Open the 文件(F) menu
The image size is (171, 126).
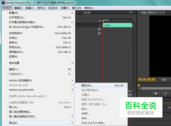[7, 8]
